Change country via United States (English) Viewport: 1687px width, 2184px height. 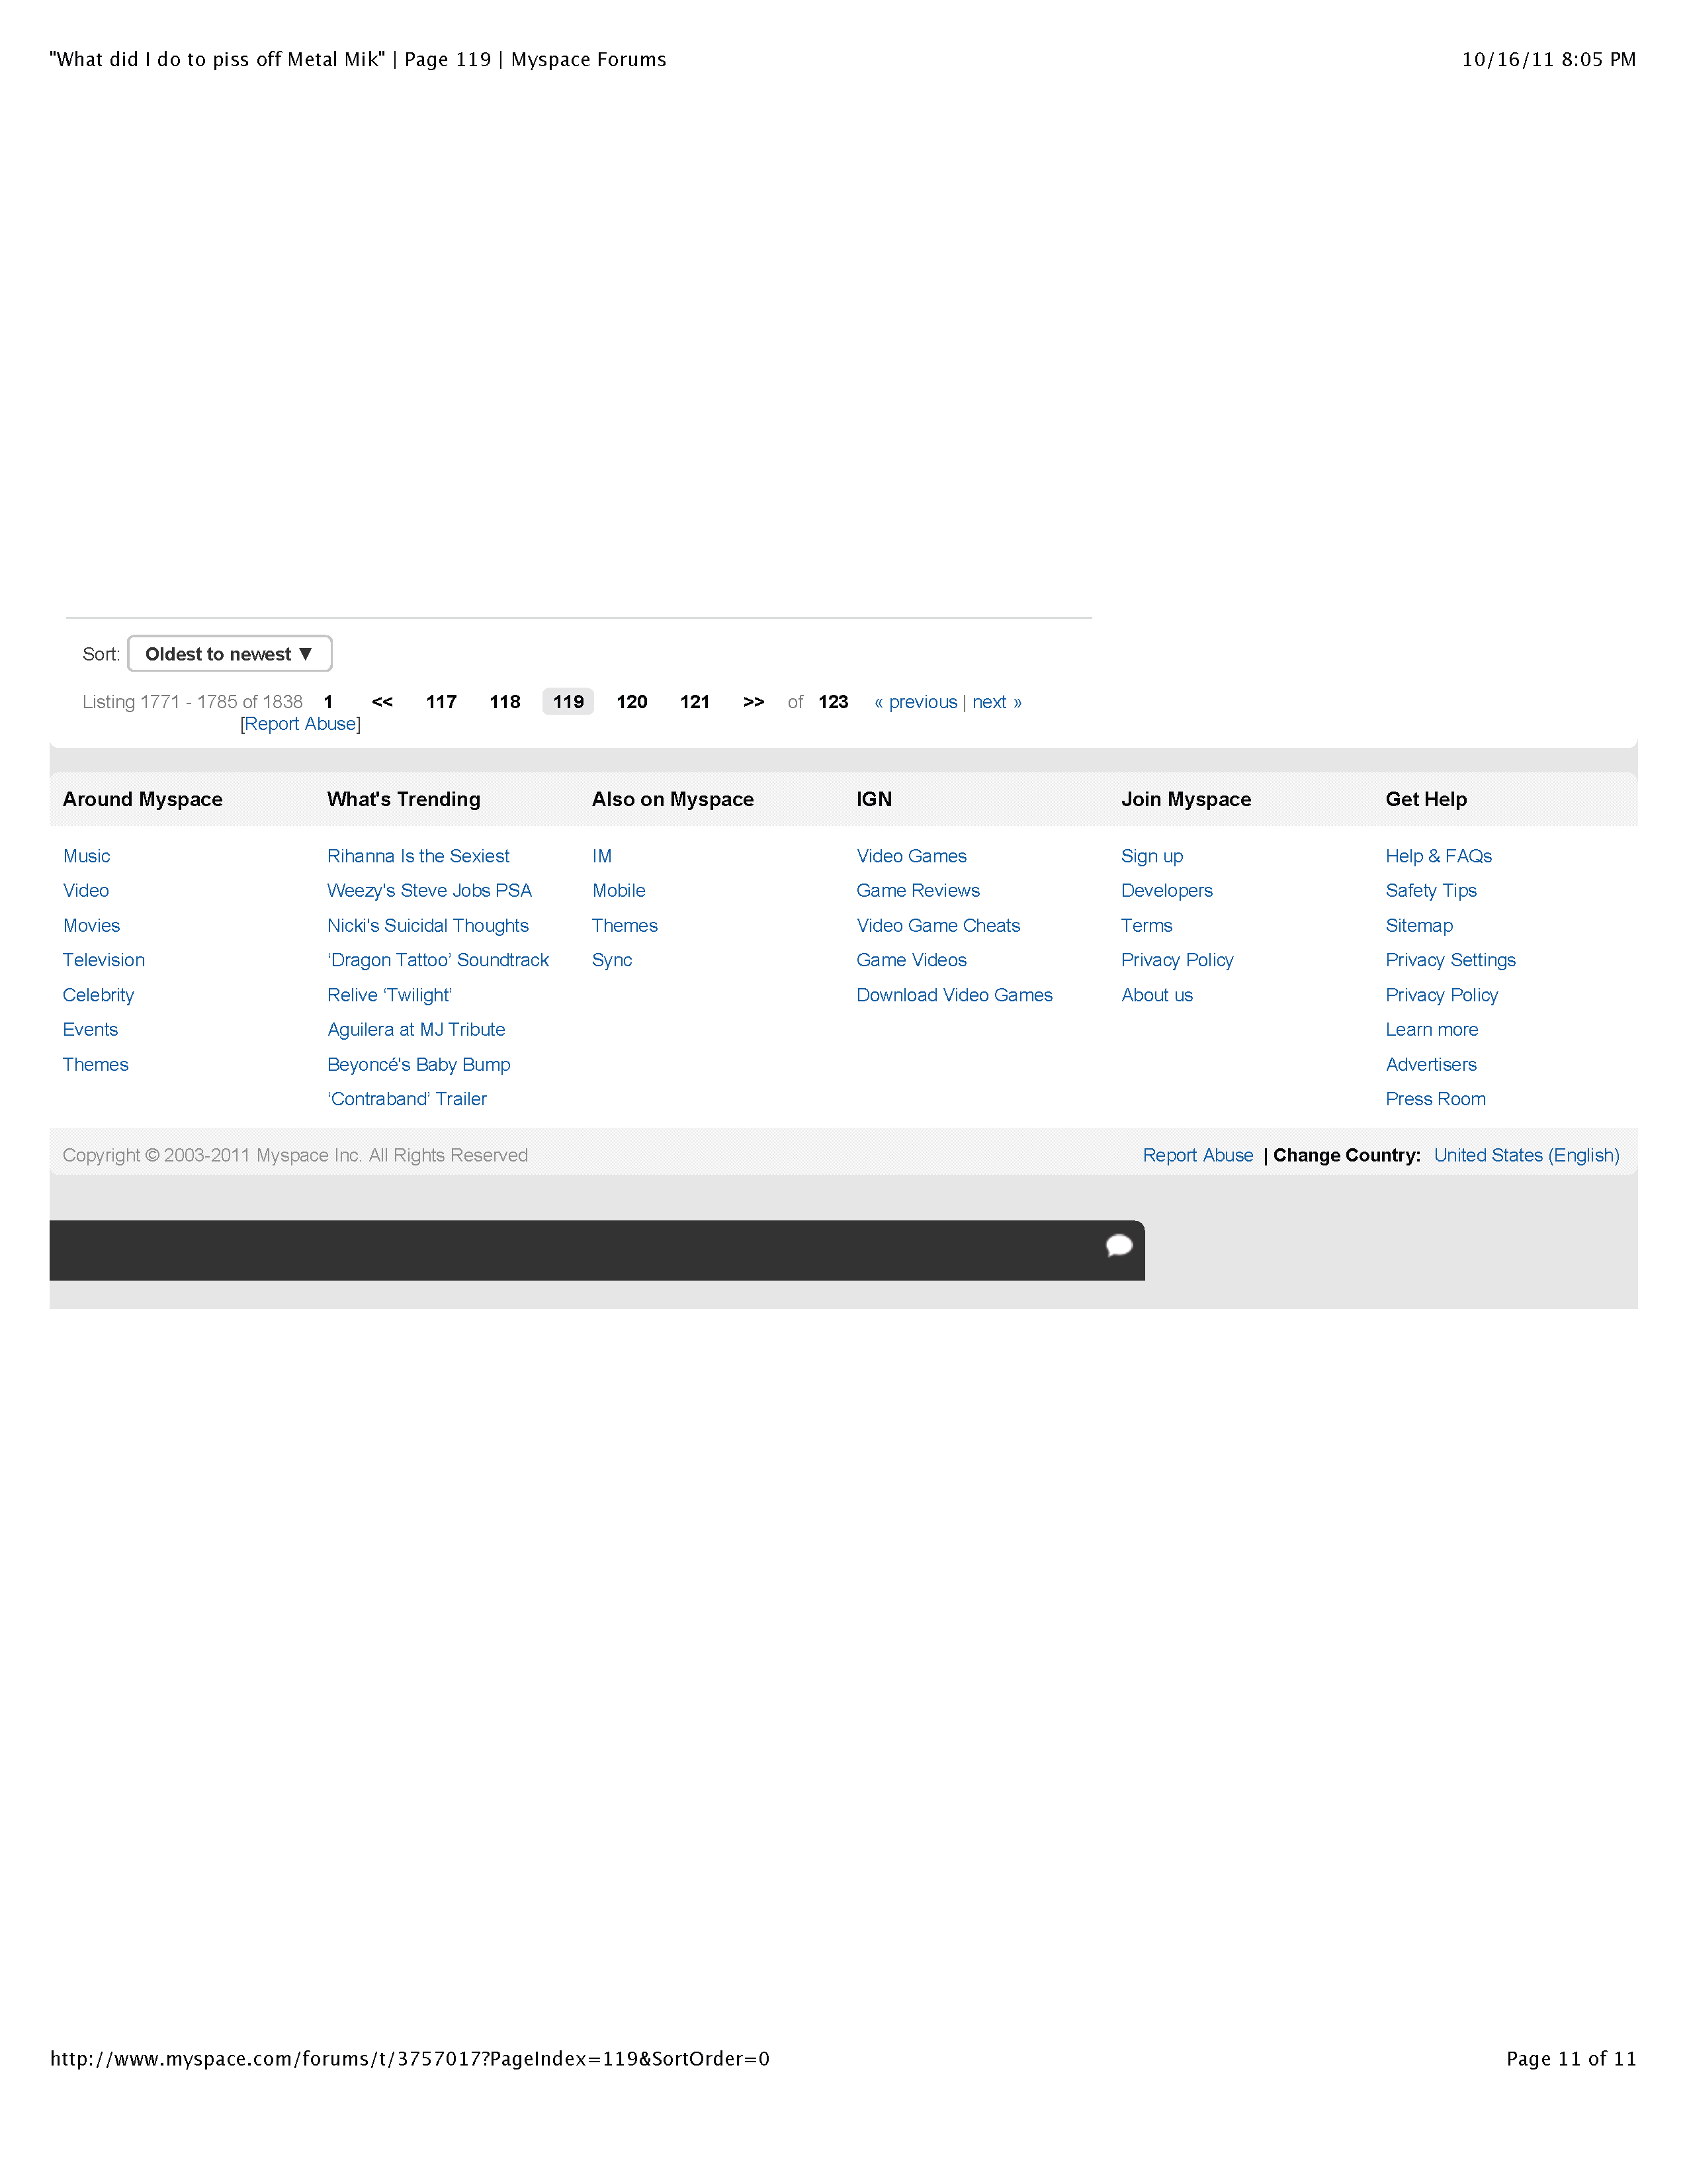[1526, 1155]
